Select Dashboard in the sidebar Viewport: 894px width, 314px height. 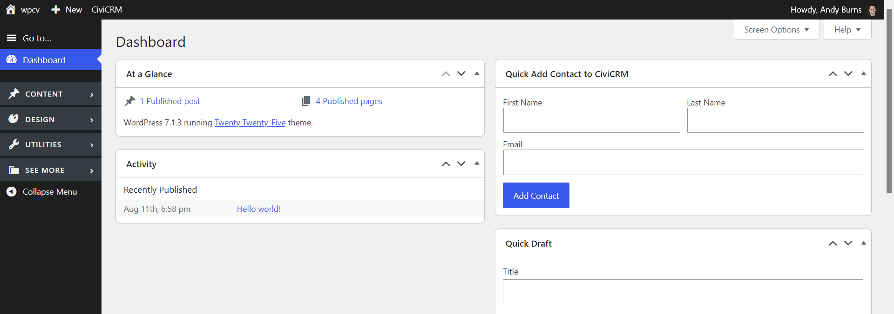click(x=51, y=59)
